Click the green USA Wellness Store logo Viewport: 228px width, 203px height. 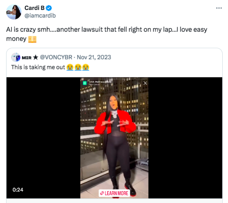click(85, 83)
